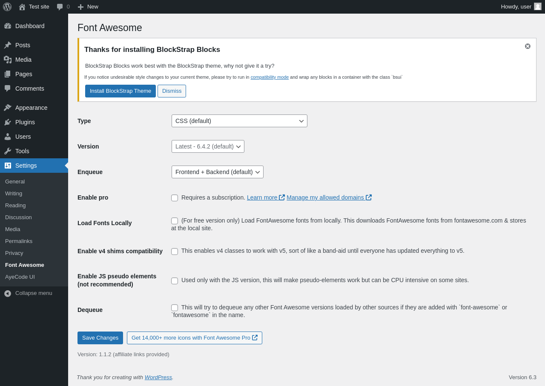
Task: Click the user avatar in admin bar
Action: [538, 6]
